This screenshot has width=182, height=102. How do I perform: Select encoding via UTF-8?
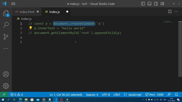(x=106, y=95)
